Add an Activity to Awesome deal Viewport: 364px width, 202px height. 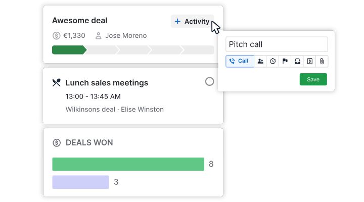[x=192, y=21]
